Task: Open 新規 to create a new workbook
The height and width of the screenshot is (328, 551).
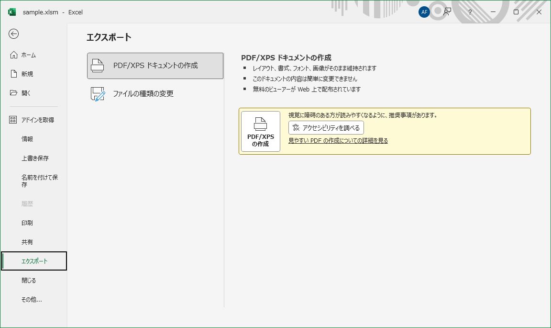Action: (x=29, y=74)
